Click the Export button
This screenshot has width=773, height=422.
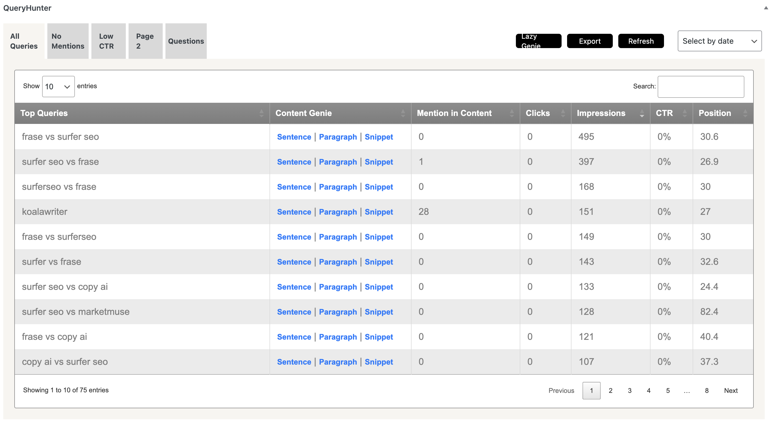tap(590, 41)
